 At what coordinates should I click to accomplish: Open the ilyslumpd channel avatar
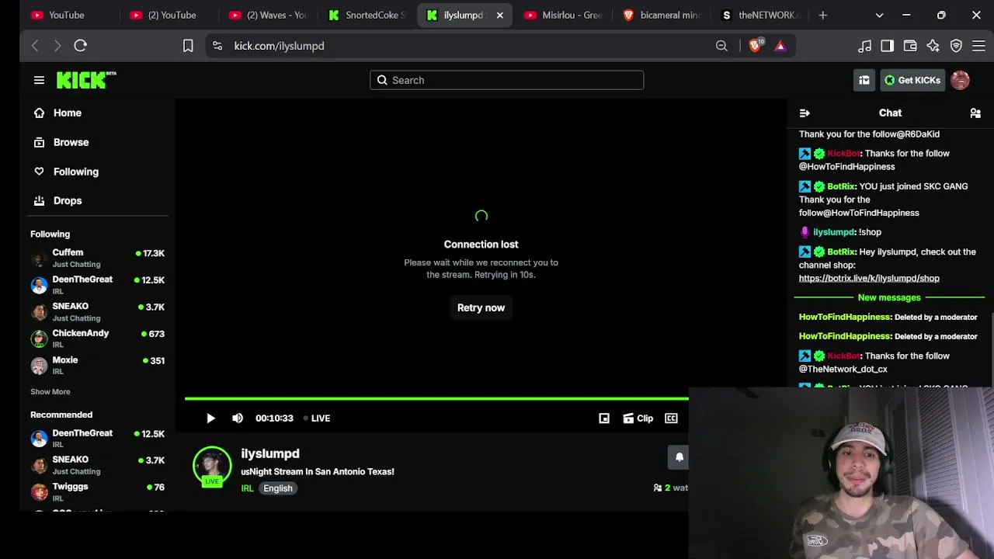coord(212,465)
